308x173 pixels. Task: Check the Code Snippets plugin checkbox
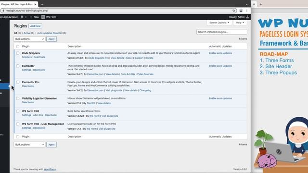point(18,53)
